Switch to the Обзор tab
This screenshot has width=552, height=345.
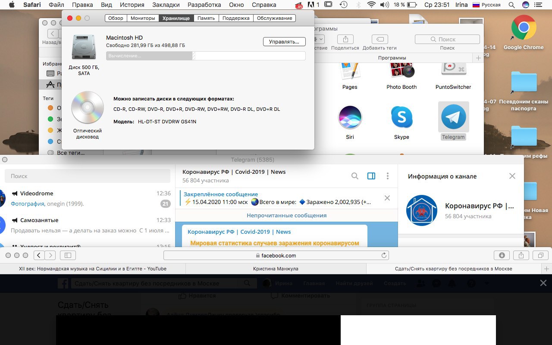pyautogui.click(x=116, y=18)
